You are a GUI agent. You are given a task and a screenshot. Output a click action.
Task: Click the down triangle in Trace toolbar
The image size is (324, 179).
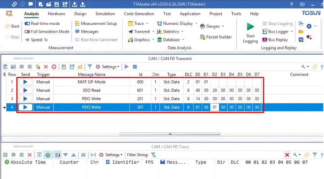[65, 155]
